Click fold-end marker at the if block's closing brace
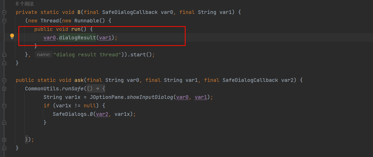This screenshot has width=373, height=157. click(4, 123)
